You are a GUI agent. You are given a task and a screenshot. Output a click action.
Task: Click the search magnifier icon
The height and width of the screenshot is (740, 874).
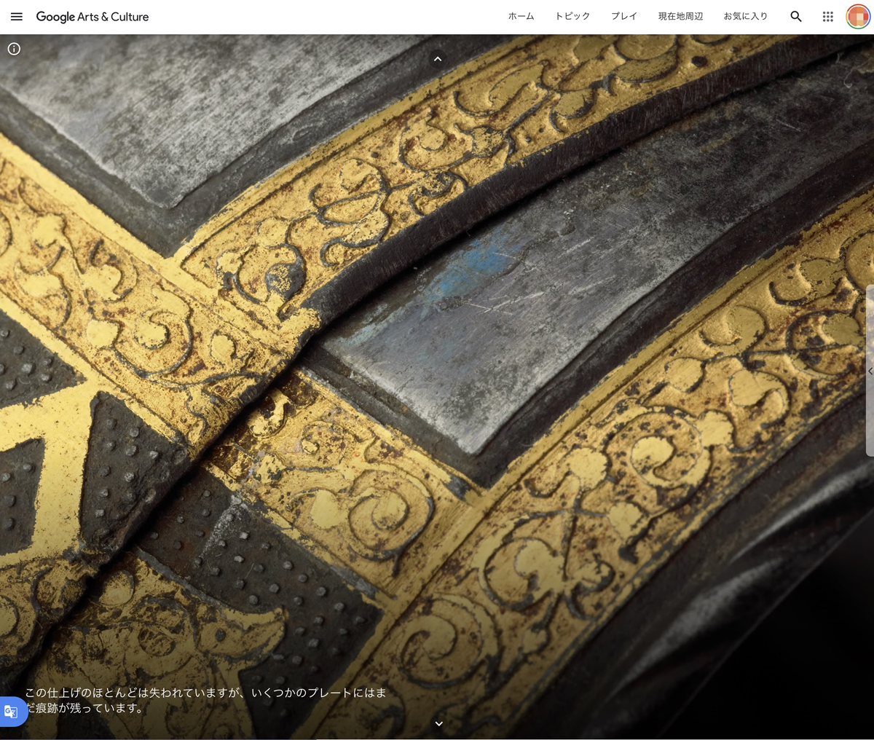point(796,17)
